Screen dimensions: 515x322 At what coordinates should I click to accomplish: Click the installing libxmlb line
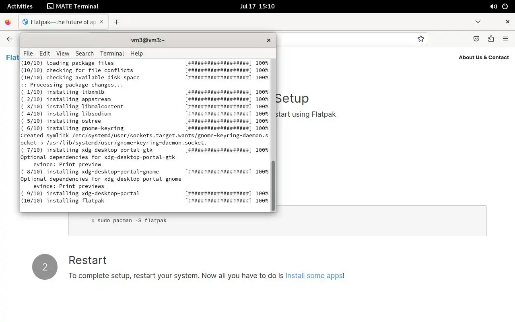pyautogui.click(x=144, y=92)
